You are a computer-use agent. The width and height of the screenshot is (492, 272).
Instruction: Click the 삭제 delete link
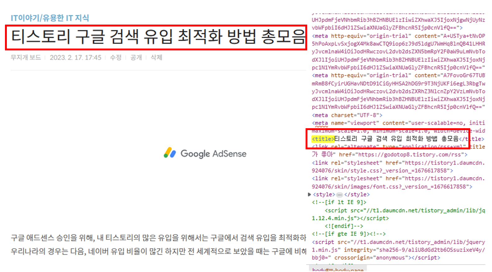pos(157,58)
